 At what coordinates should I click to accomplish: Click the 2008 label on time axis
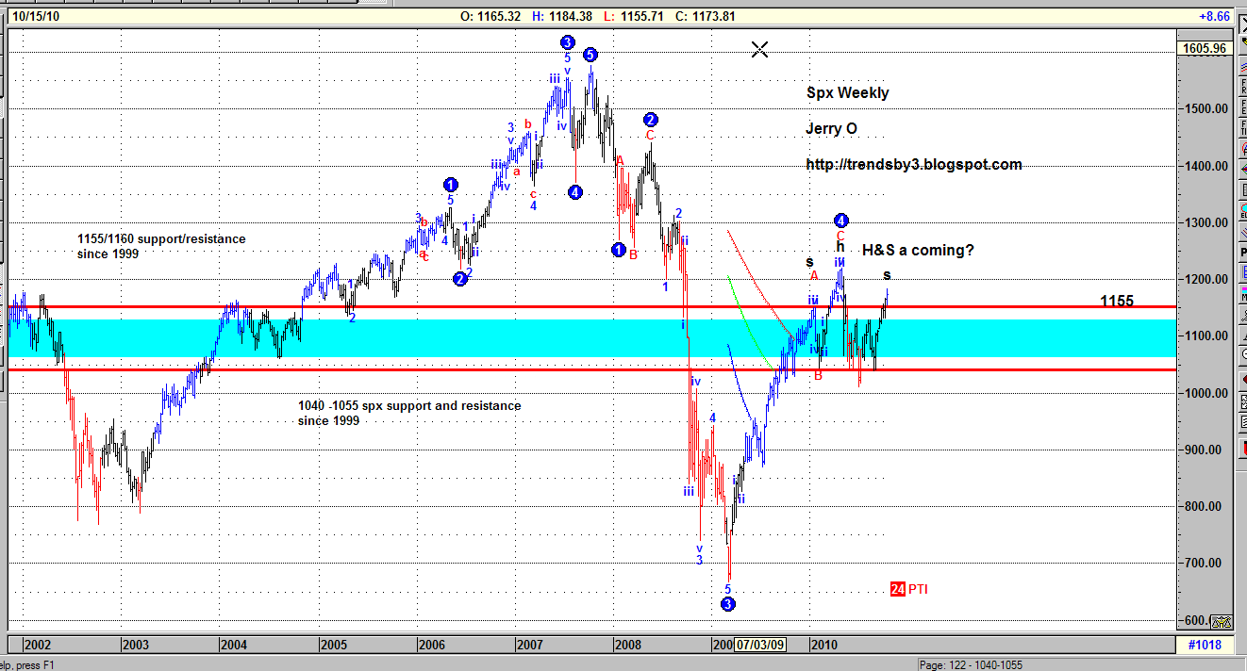[x=628, y=646]
